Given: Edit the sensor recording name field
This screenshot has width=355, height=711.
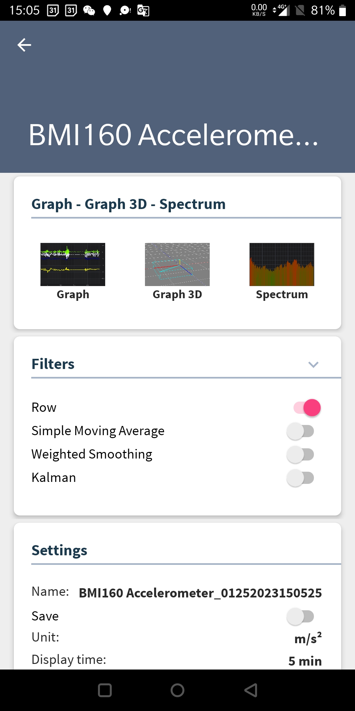Looking at the screenshot, I should tap(200, 593).
